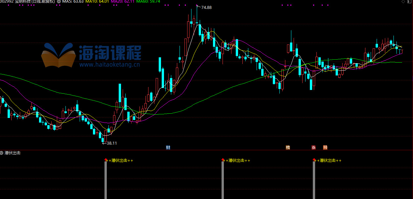Click the MA5 moving average label
Screen dimensions: 413x199
[73, 2]
